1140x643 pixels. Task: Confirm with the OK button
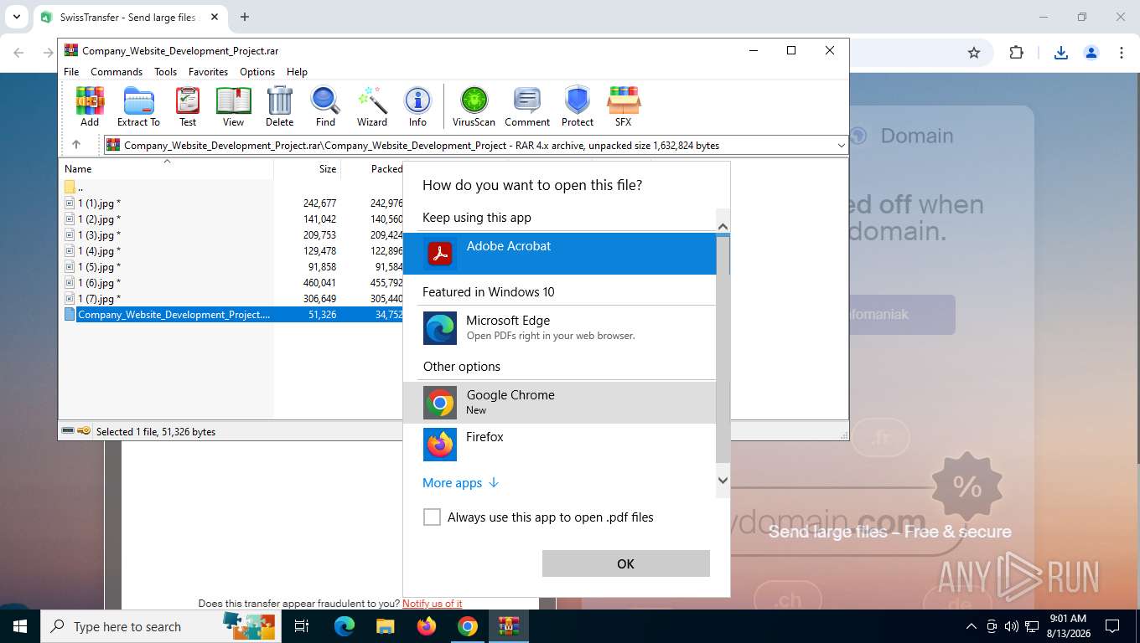(625, 563)
